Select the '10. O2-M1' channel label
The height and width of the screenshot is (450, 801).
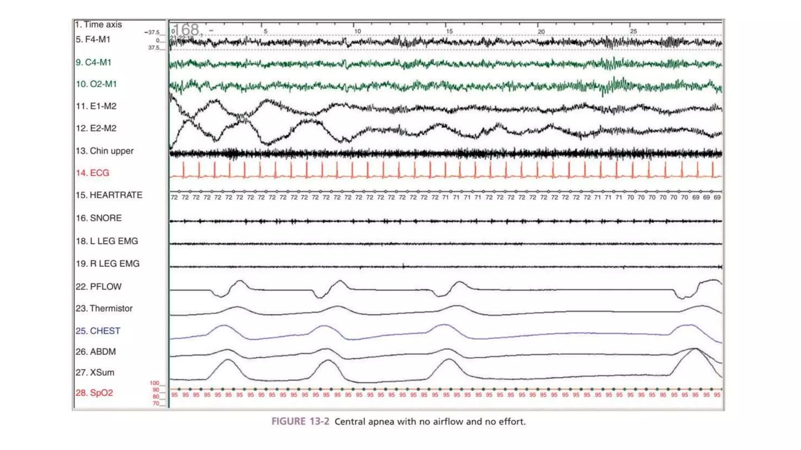coord(96,84)
